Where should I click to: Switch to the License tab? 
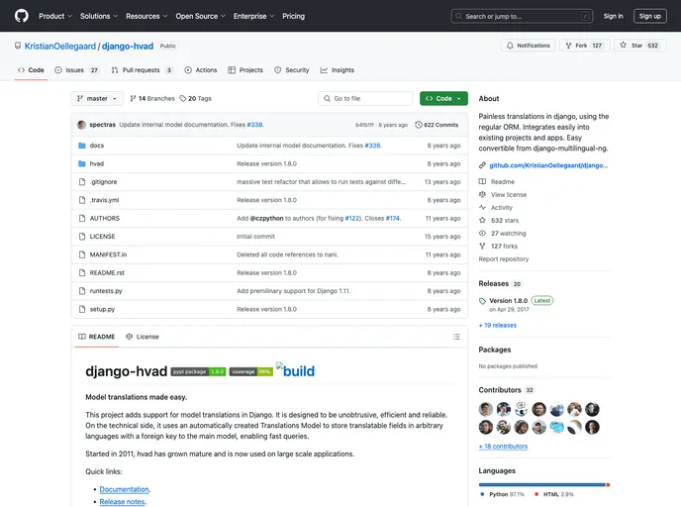(143, 337)
